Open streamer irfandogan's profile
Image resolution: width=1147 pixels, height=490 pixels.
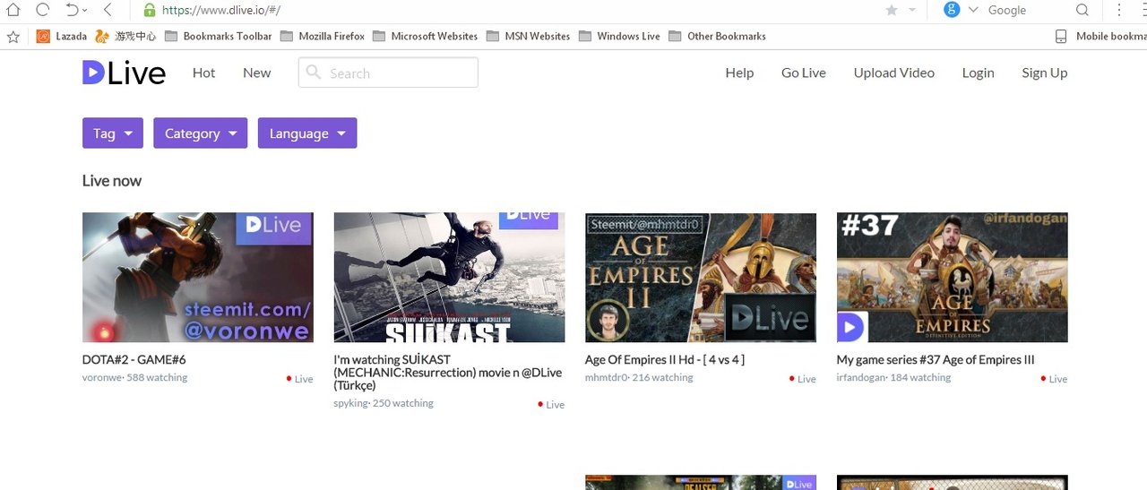(x=860, y=378)
